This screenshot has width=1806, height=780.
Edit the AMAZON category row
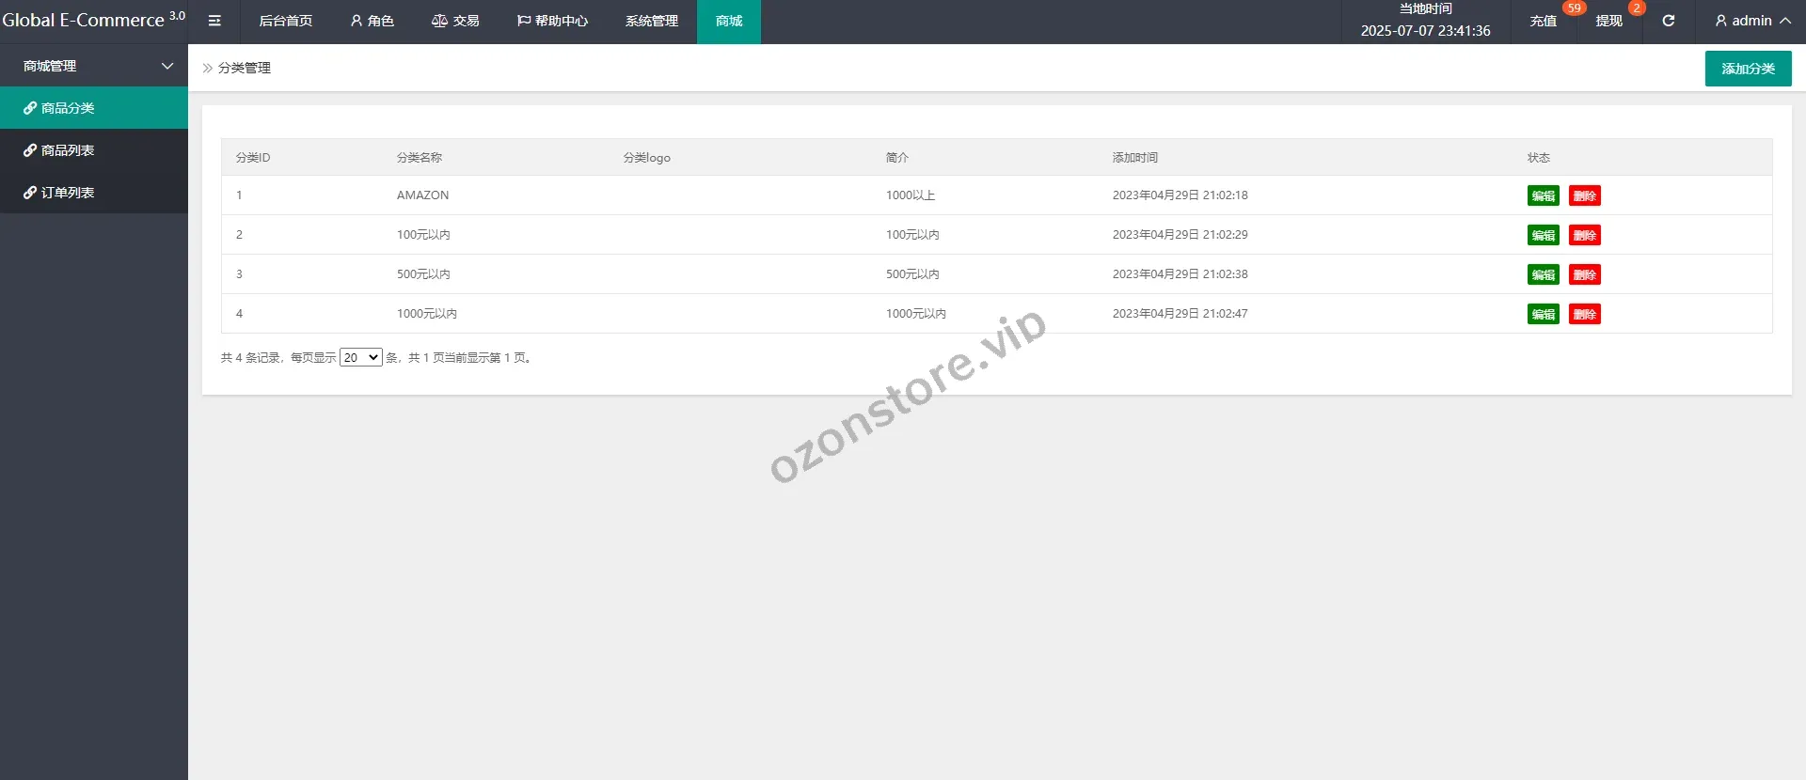pos(1543,195)
